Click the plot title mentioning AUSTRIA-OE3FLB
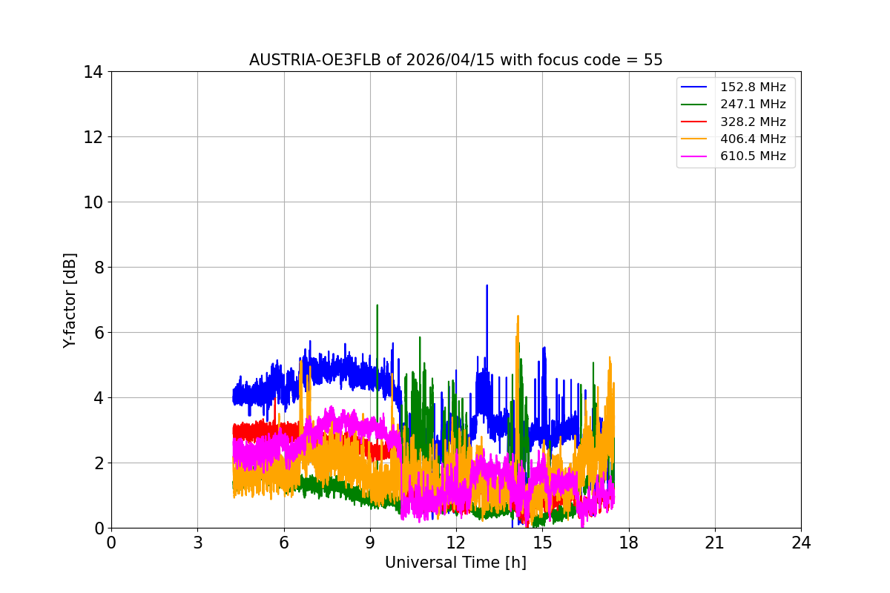 [455, 60]
